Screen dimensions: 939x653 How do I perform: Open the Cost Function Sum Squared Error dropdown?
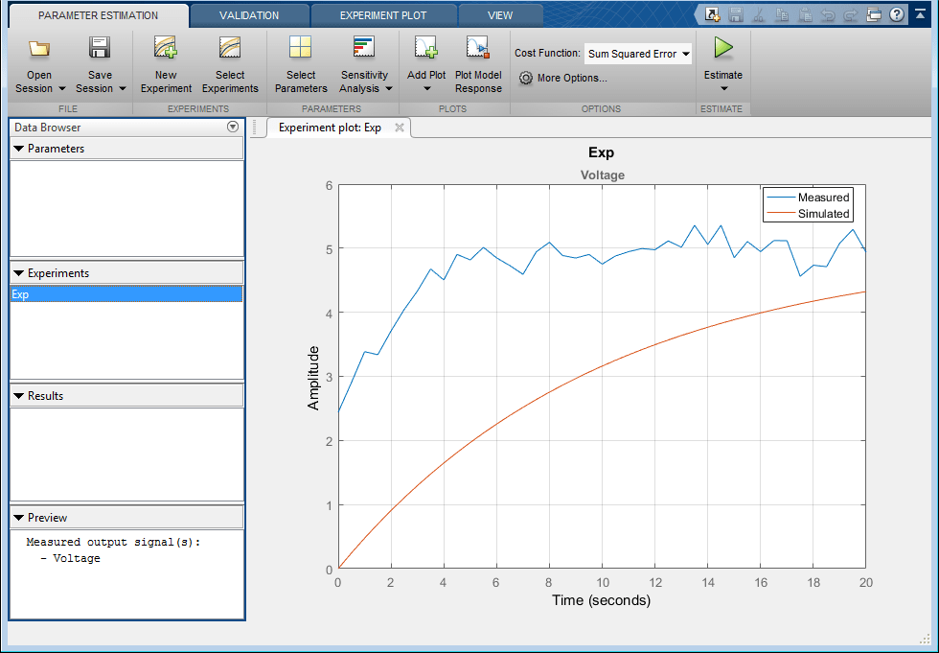(638, 54)
